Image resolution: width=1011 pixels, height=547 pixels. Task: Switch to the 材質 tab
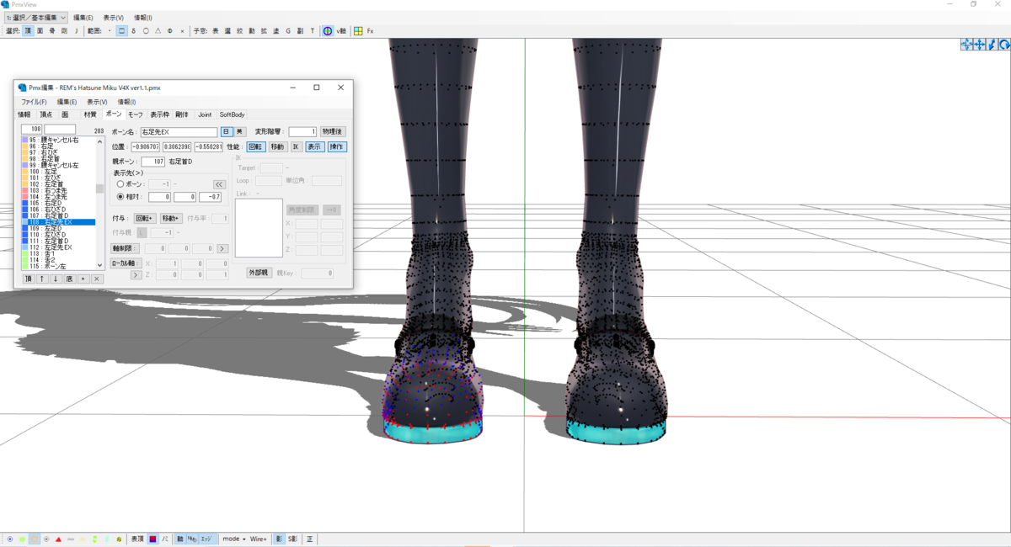(90, 114)
